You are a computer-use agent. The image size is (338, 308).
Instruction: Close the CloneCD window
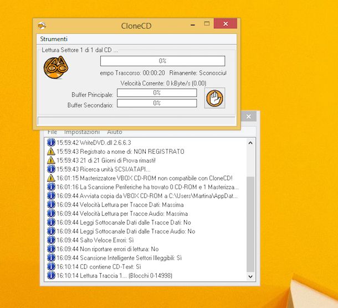226,23
